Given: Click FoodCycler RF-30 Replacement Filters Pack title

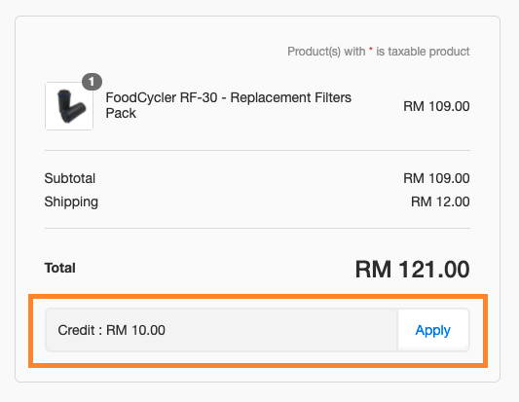Looking at the screenshot, I should 229,105.
